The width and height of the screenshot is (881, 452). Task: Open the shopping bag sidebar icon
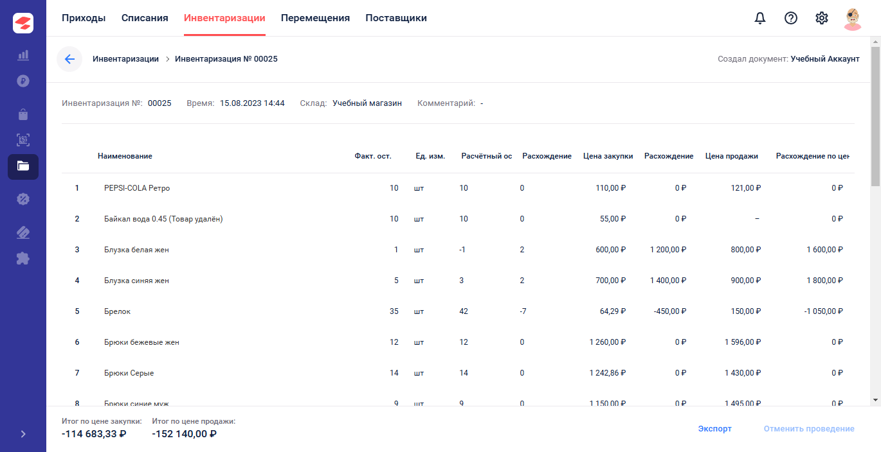23,114
